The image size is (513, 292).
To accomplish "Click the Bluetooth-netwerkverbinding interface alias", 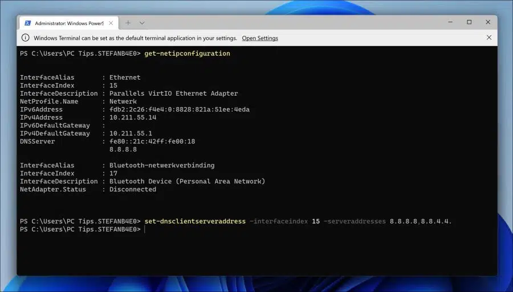I will [162, 165].
